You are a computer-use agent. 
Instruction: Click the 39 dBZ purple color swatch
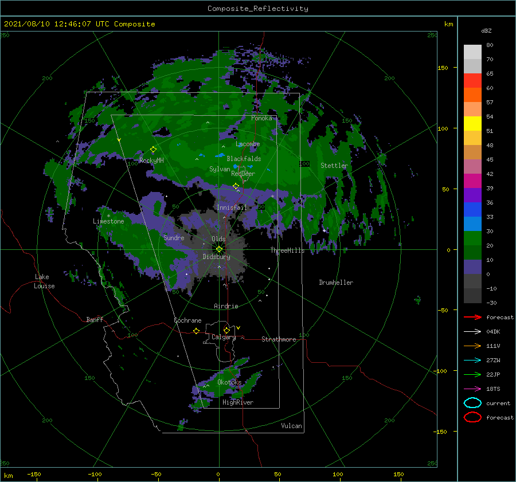[472, 195]
